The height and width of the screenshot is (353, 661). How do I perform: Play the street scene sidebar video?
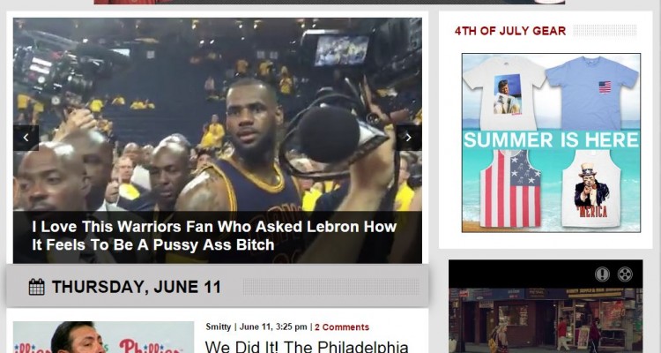(x=546, y=321)
